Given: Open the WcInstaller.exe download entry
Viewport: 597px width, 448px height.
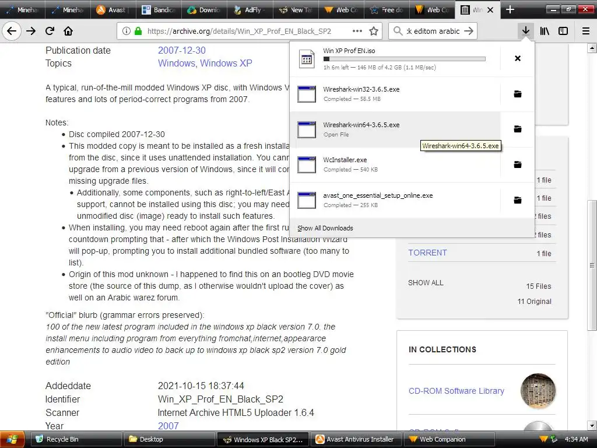Looking at the screenshot, I should coord(395,164).
